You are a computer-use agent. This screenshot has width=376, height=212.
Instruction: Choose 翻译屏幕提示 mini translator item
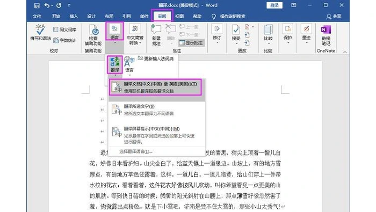pos(157,135)
